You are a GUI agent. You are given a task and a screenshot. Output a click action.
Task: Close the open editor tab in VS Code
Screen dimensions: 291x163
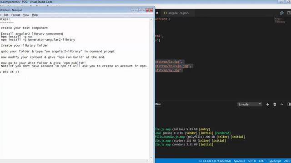pos(157,13)
